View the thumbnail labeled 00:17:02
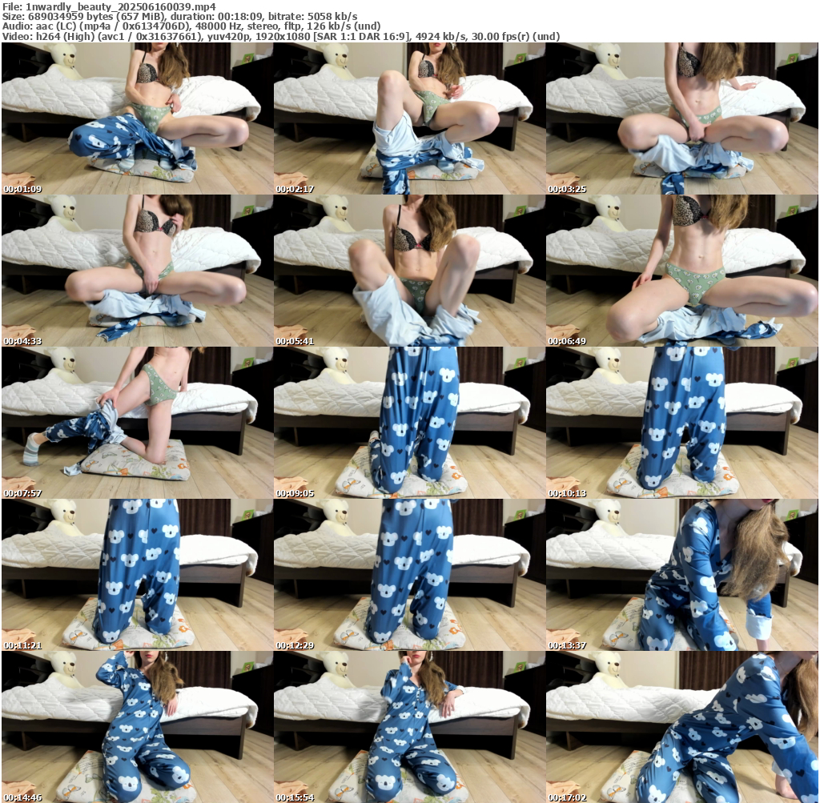Viewport: 820px width, 803px height. [682, 727]
